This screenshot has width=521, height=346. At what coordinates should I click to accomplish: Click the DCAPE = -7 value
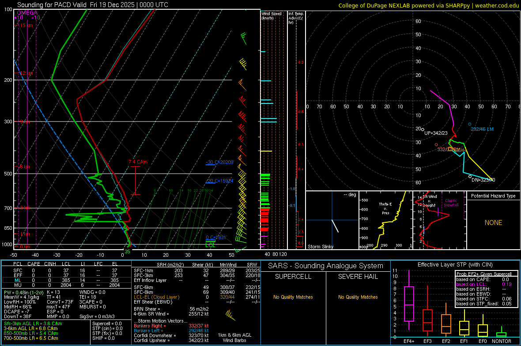tap(17, 312)
